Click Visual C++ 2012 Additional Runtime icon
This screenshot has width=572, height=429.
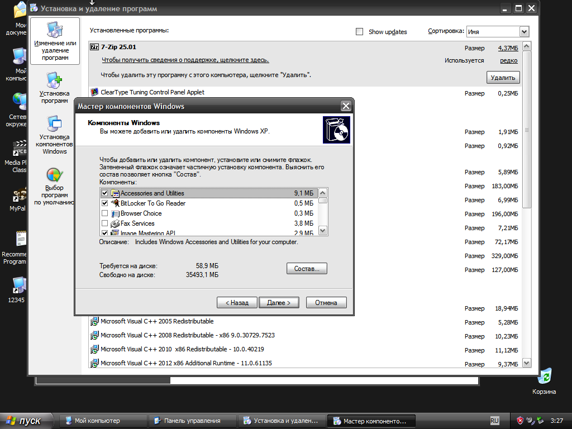(x=94, y=363)
